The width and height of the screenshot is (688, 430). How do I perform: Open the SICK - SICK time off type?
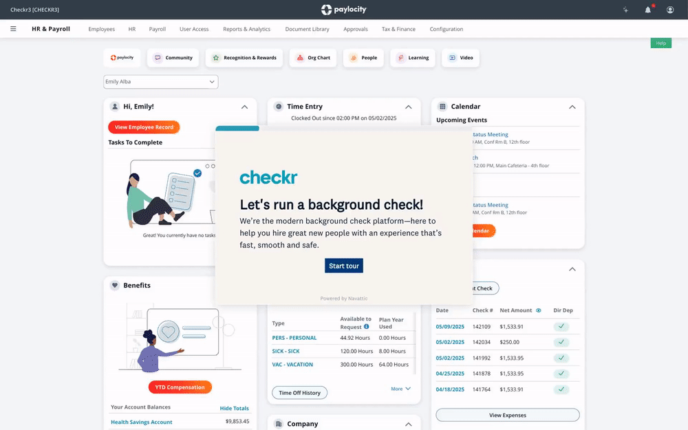286,351
